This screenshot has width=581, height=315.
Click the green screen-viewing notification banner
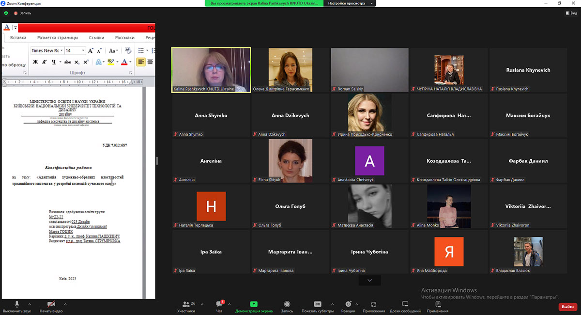pyautogui.click(x=265, y=3)
